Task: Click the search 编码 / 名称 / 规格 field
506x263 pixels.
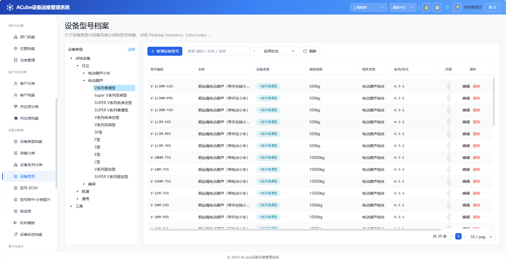Action: [x=217, y=51]
